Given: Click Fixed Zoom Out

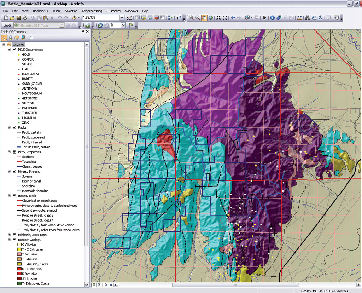Looking at the screenshot, I should click(x=225, y=18).
